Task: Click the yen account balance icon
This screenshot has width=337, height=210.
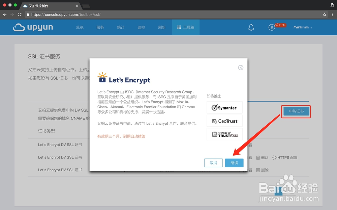Action: coord(272,27)
